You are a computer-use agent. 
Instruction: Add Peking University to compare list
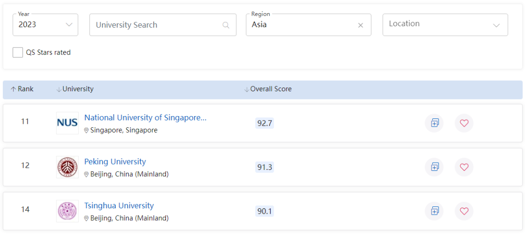(x=434, y=167)
